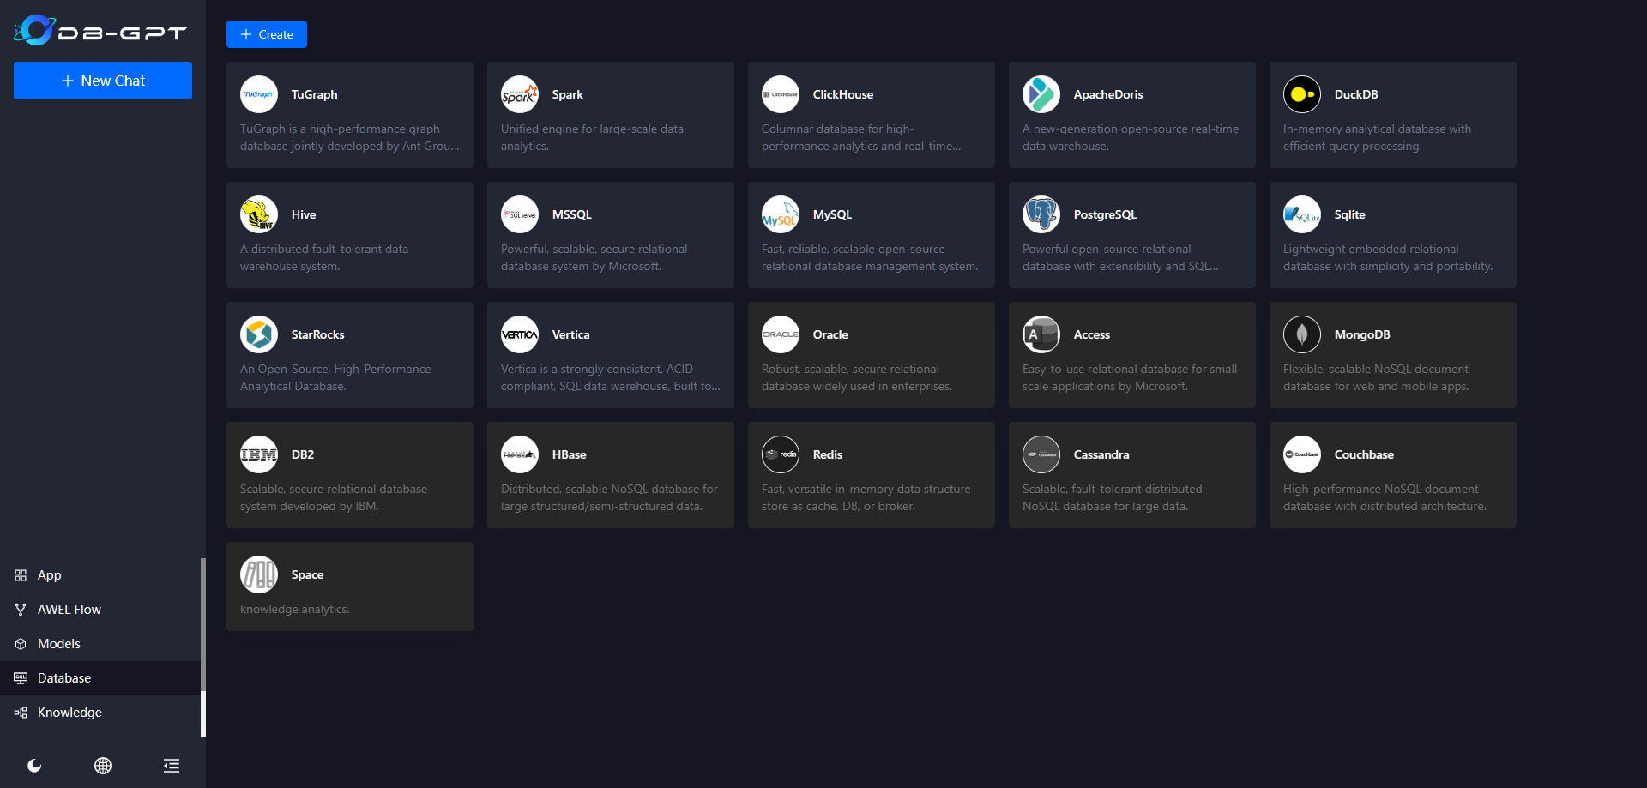Click the sidebar vertical scrollbar
The image size is (1647, 788).
[x=203, y=647]
